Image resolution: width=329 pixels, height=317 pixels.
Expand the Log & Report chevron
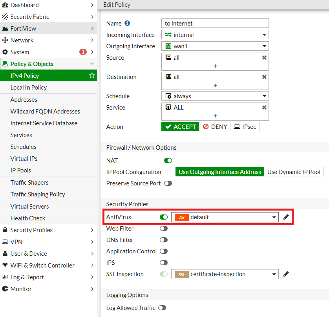(92, 277)
